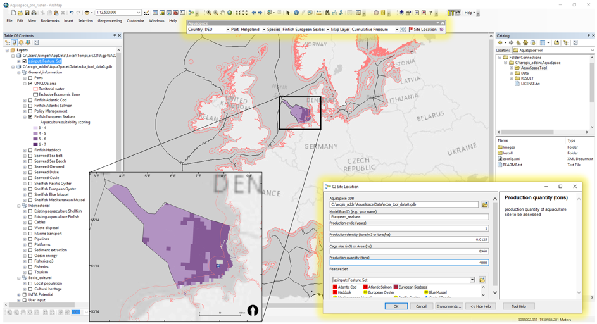The width and height of the screenshot is (597, 324).
Task: Open the Map Layer dropdown
Action: (x=397, y=30)
